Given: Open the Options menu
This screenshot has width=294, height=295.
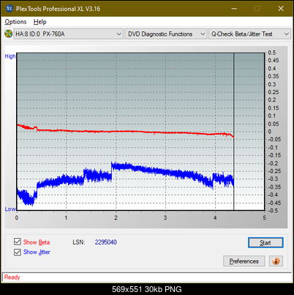Looking at the screenshot, I should [x=15, y=22].
